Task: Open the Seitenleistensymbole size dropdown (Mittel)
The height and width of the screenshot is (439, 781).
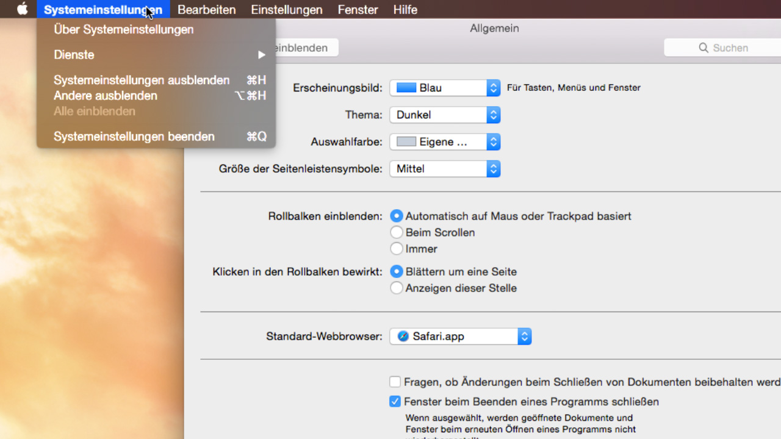Action: [445, 169]
